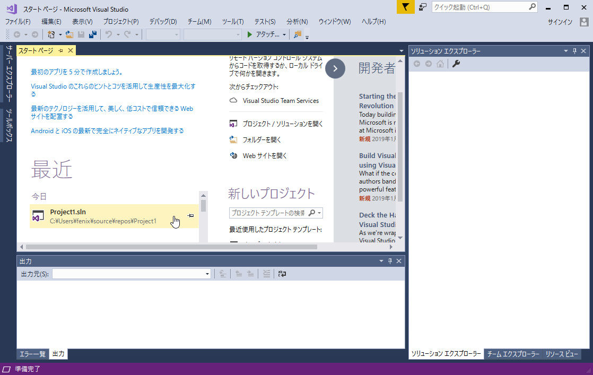Click the recent list vertical scrollbar thumb

tap(204, 206)
